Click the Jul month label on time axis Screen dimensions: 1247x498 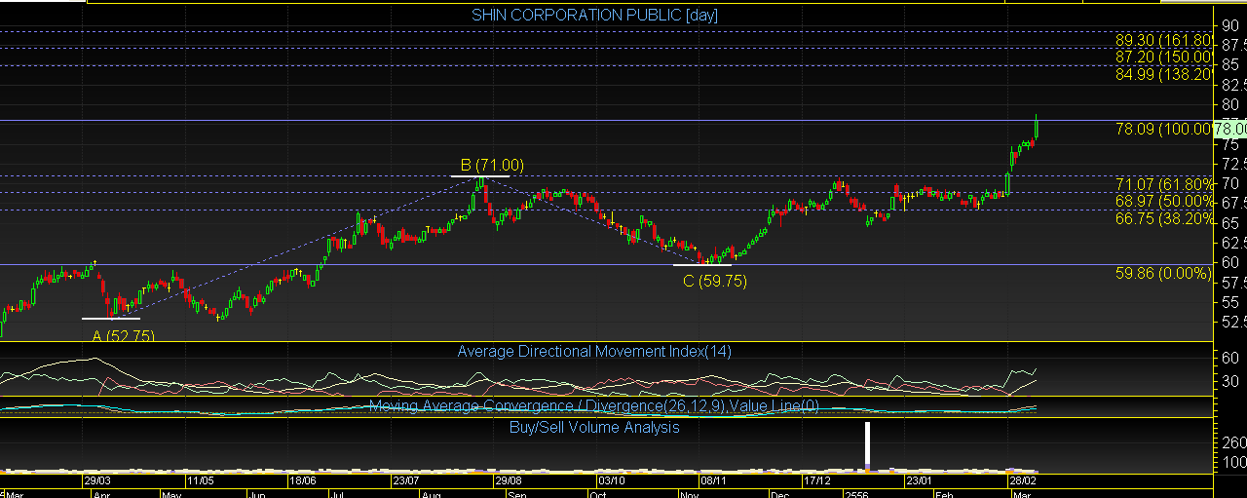(x=338, y=494)
